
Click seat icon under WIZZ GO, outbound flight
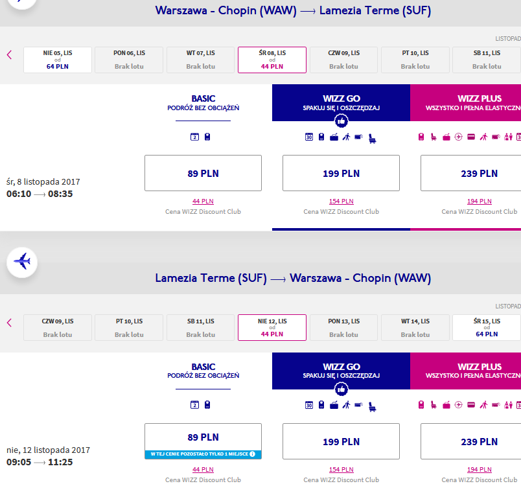373,138
